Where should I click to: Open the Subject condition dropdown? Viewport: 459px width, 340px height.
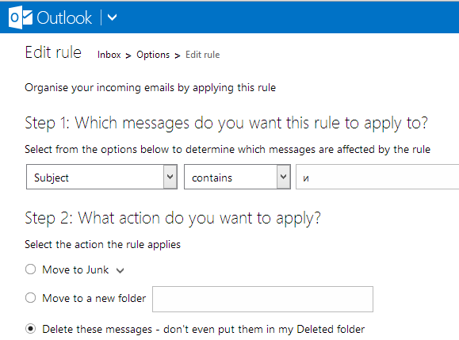coord(101,177)
